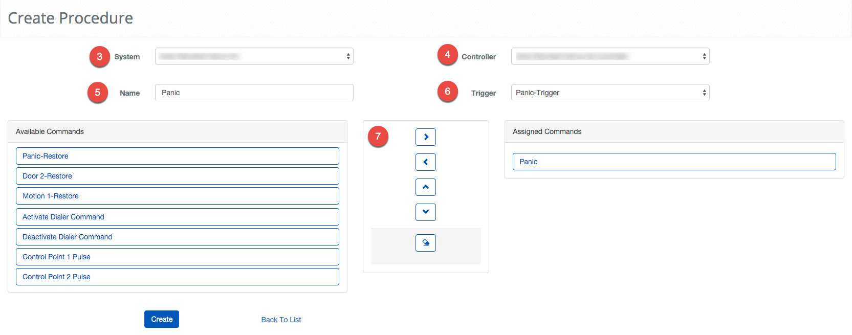The height and width of the screenshot is (335, 852).
Task: Select Control Point 1 Pulse
Action: (177, 257)
